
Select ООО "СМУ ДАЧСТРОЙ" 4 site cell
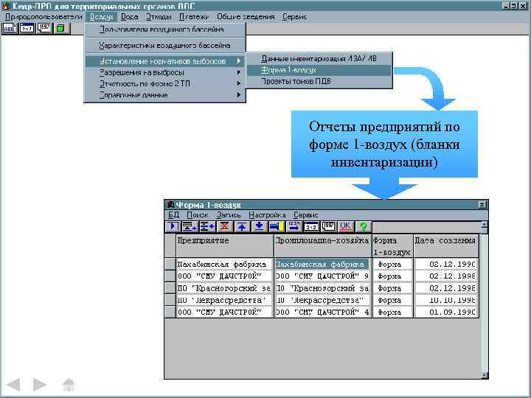point(323,312)
